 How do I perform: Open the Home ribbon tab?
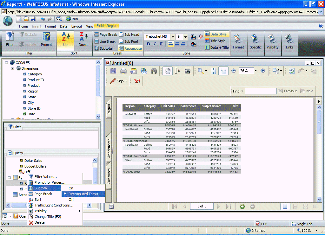click(23, 26)
